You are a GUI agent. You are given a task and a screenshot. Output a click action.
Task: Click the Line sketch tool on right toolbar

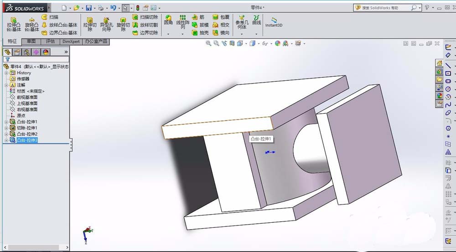448,66
